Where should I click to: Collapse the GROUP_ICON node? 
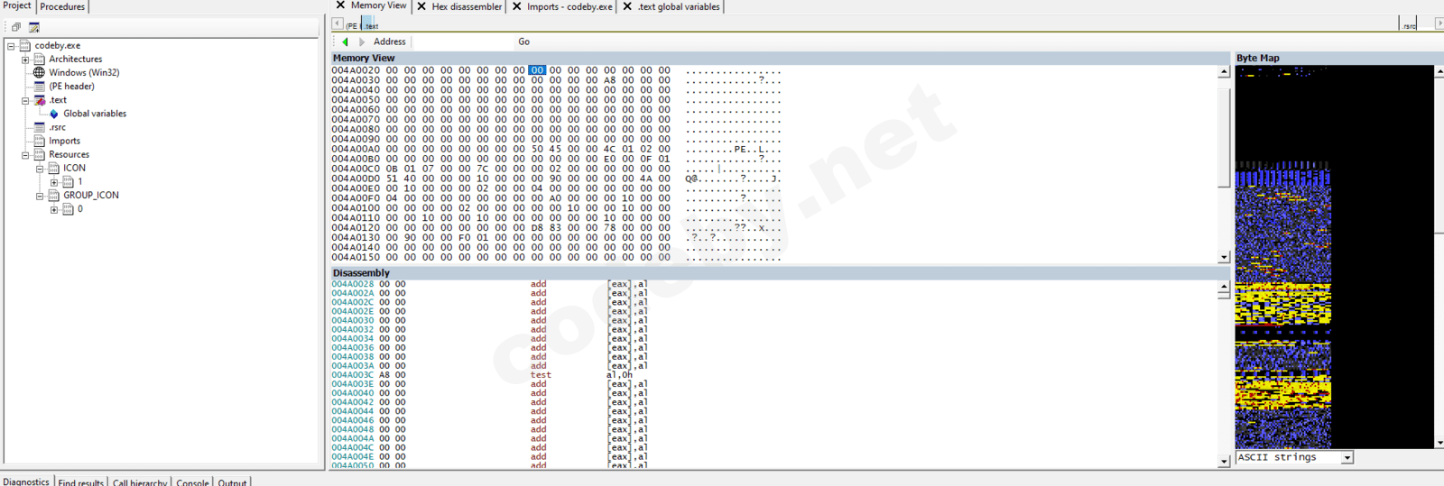click(40, 196)
